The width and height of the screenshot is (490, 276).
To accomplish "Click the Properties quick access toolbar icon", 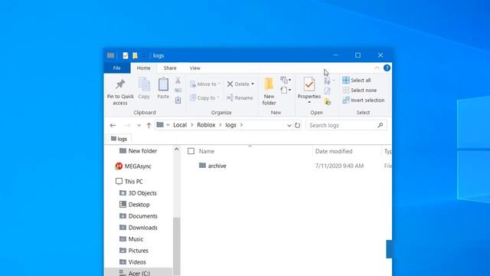I will pos(126,56).
